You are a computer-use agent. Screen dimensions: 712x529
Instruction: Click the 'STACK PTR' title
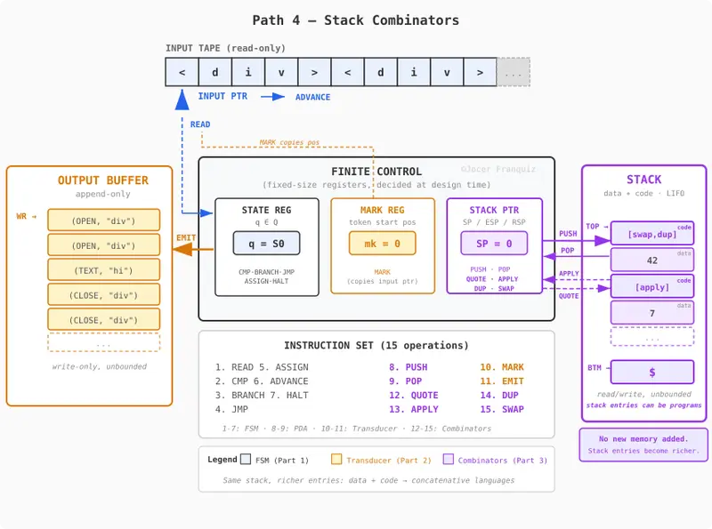pos(494,210)
